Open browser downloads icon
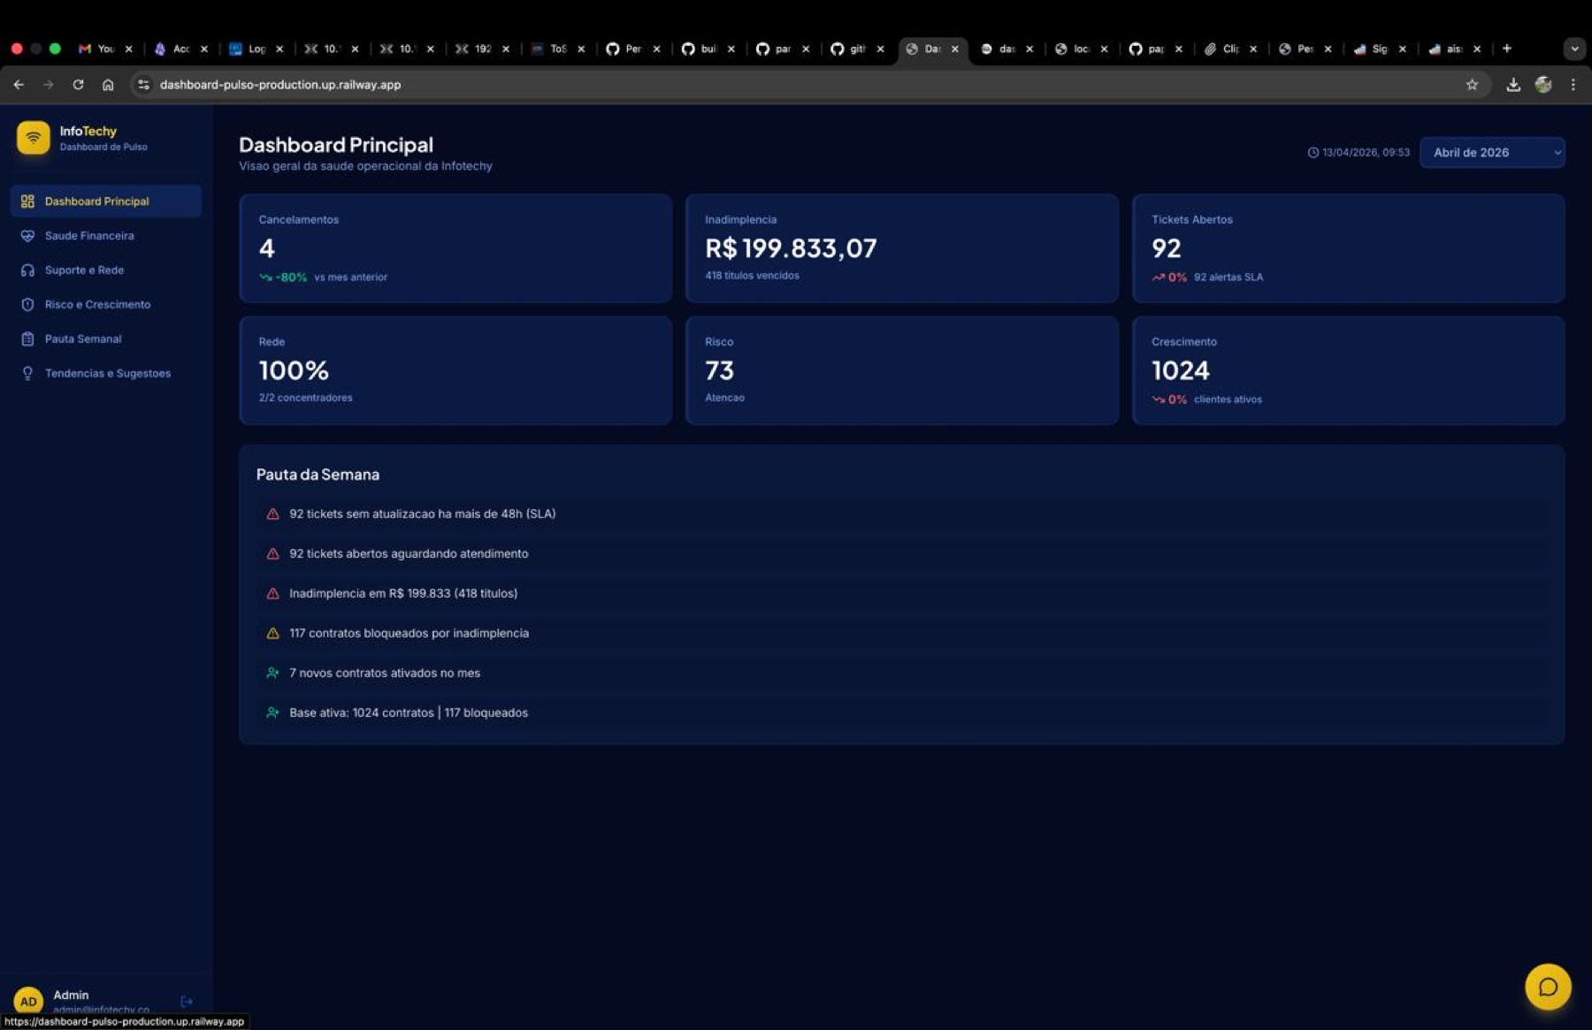Screen dimensions: 1592x1030 tap(1513, 84)
